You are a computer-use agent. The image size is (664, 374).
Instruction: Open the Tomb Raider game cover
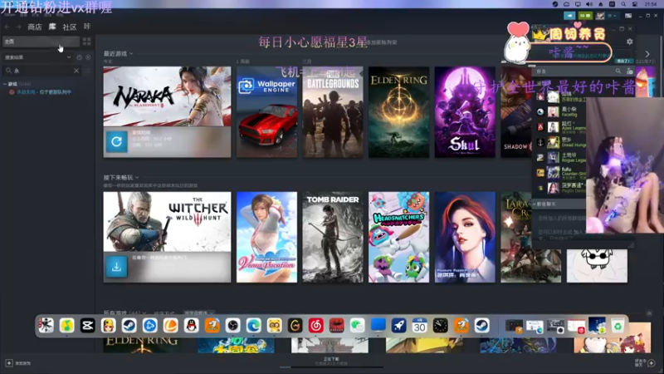[x=333, y=237]
